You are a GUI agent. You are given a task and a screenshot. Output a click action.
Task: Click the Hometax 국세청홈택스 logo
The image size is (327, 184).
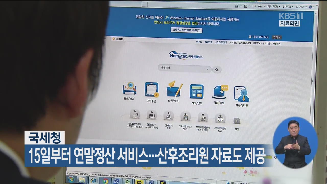pyautogui.click(x=186, y=55)
